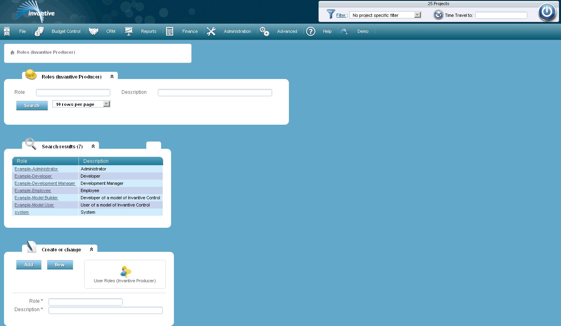
Task: Click inside the Time Travel input field
Action: point(501,15)
